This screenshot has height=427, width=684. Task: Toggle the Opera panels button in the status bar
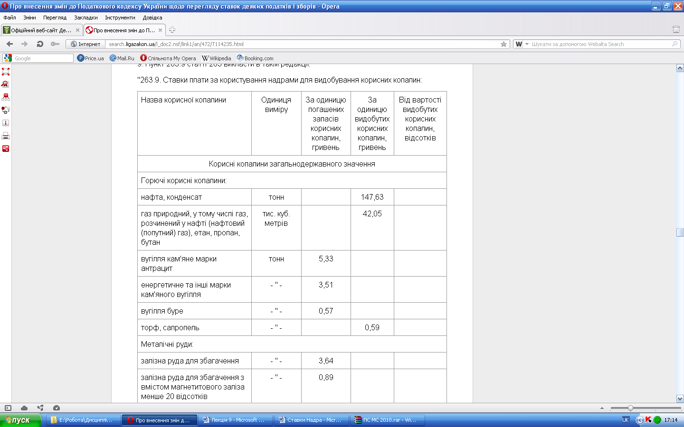point(8,408)
